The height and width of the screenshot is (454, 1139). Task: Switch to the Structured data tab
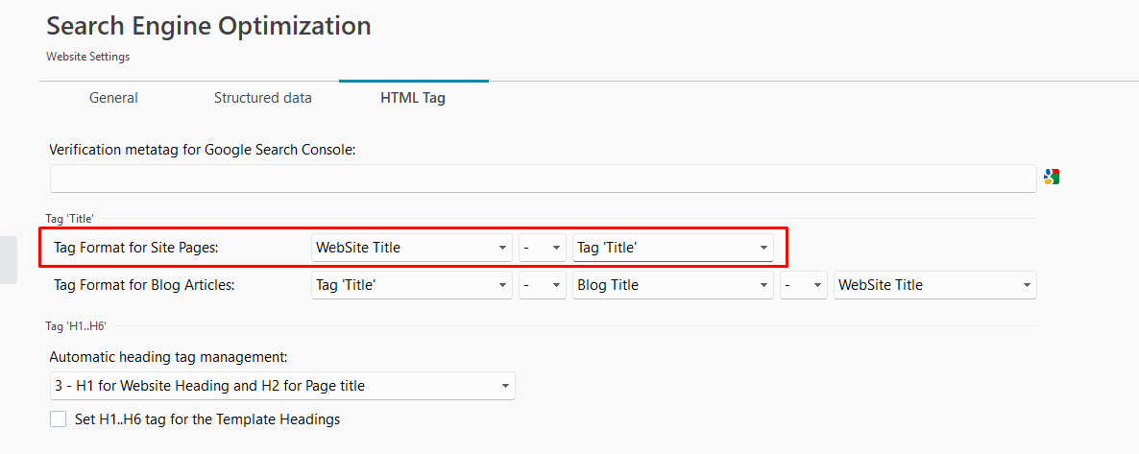click(x=263, y=98)
